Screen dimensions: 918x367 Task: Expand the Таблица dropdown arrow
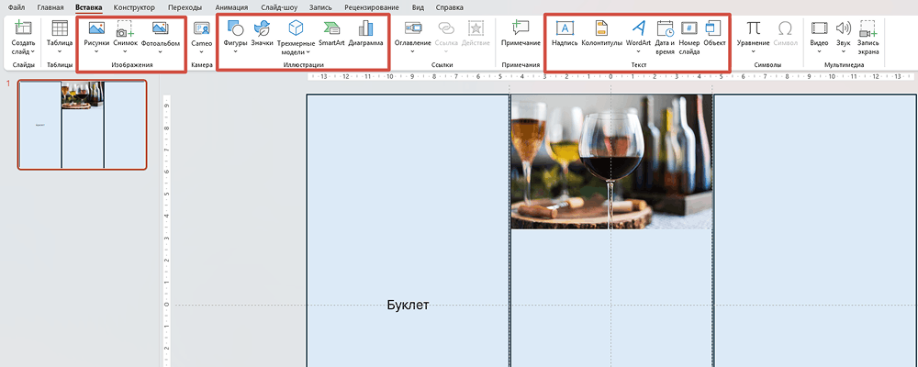click(x=60, y=51)
